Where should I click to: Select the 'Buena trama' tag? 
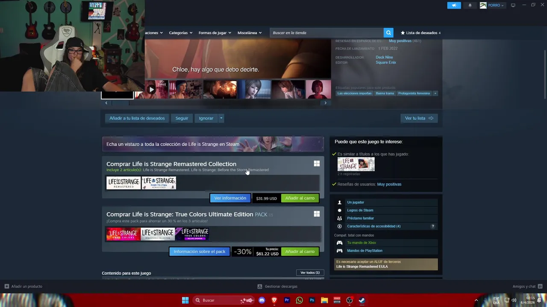[385, 93]
